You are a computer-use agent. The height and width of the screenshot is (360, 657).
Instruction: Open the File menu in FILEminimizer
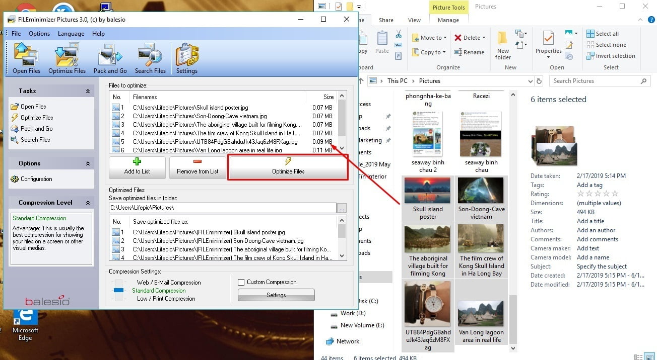coord(16,34)
